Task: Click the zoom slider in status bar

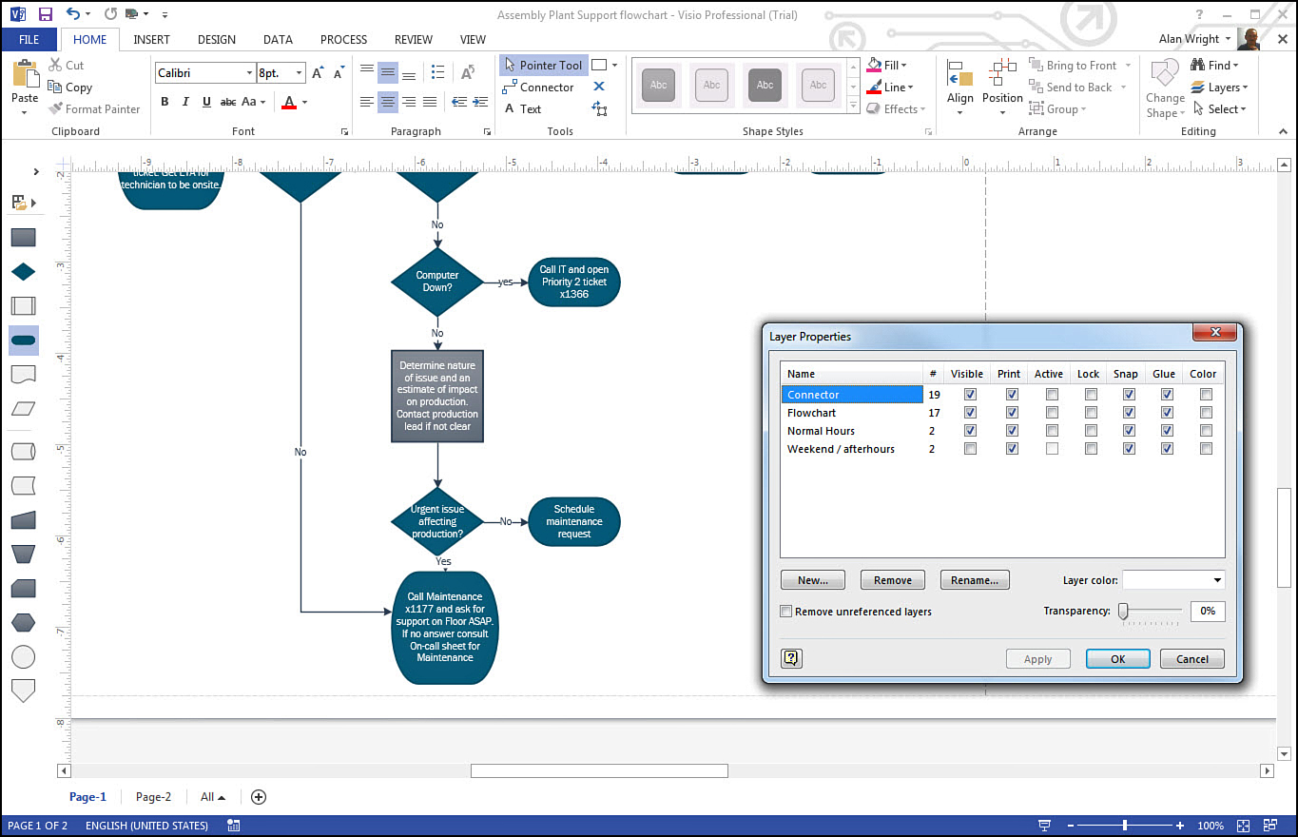Action: tap(1125, 826)
